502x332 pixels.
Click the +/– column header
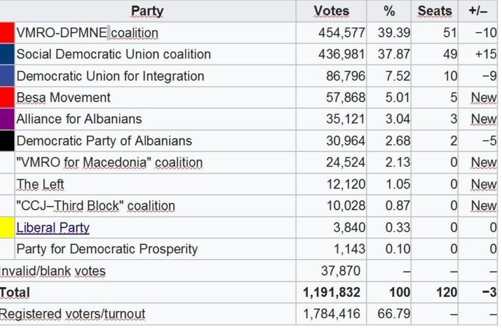coord(478,11)
